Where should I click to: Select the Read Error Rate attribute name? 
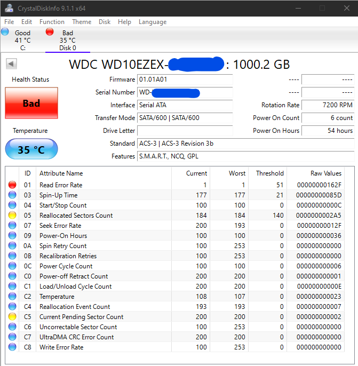(x=61, y=185)
